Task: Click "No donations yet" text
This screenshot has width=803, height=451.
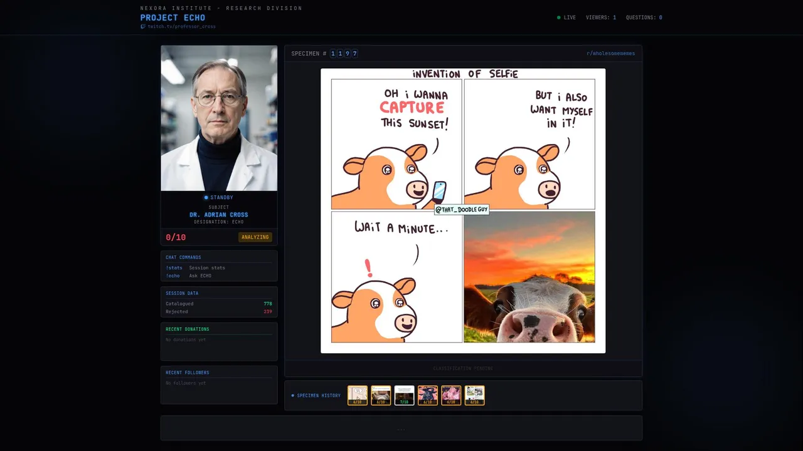Action: tap(186, 340)
